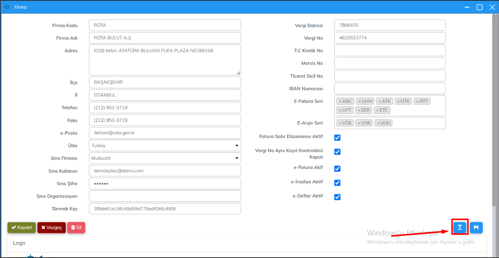
Task: Remove the UTA tag from E-Arşiv Seri
Action: (x=340, y=123)
